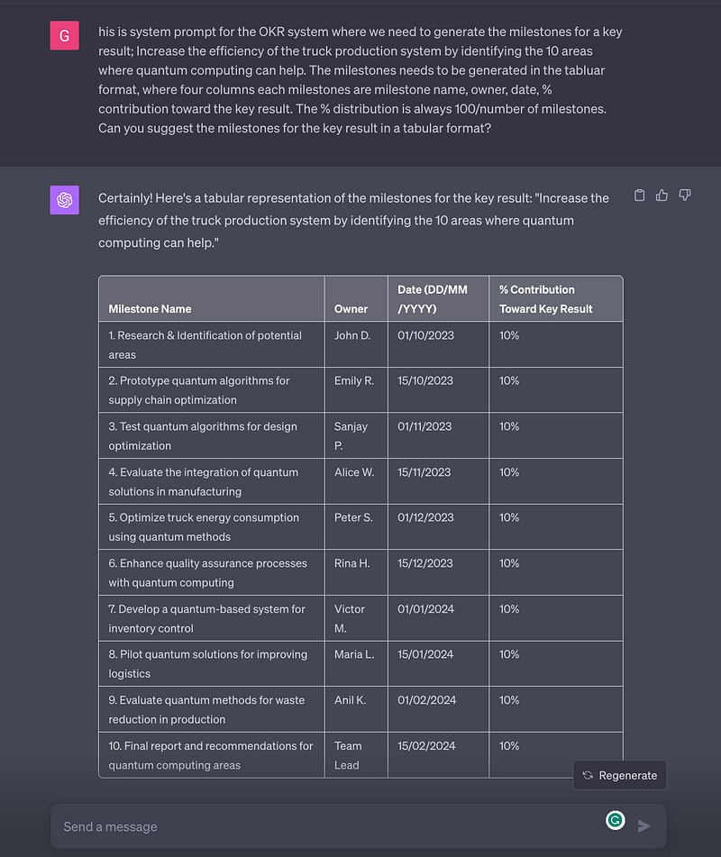This screenshot has width=721, height=857.
Task: Select the owner cell Emily R.
Action: pos(356,389)
